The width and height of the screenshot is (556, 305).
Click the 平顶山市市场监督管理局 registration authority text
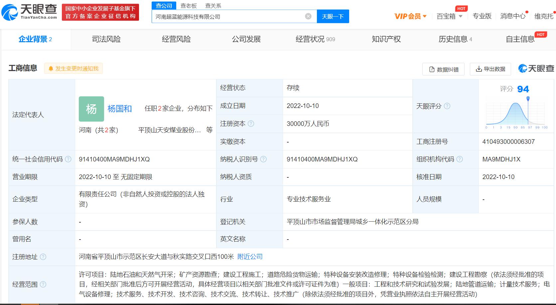tap(352, 222)
